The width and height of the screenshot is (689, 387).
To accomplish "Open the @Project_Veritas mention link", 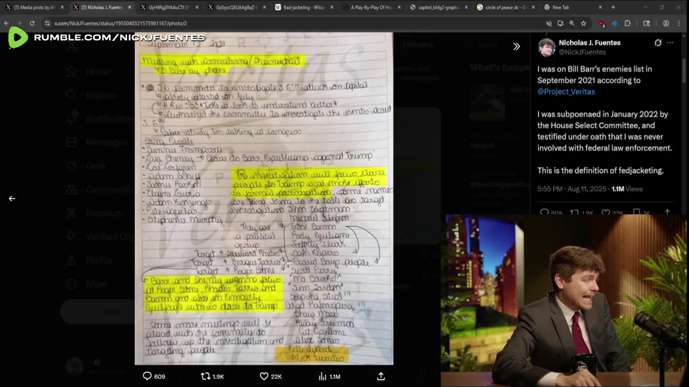I will coord(566,91).
